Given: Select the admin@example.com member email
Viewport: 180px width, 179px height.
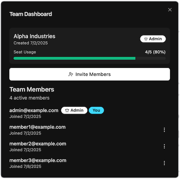Looking at the screenshot, I should tap(34, 110).
